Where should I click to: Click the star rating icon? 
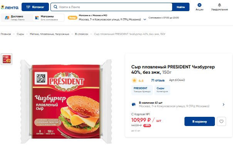click(x=134, y=80)
